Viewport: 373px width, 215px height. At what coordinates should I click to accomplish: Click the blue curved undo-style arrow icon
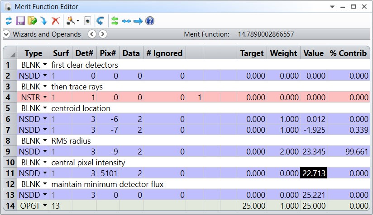tap(100, 21)
